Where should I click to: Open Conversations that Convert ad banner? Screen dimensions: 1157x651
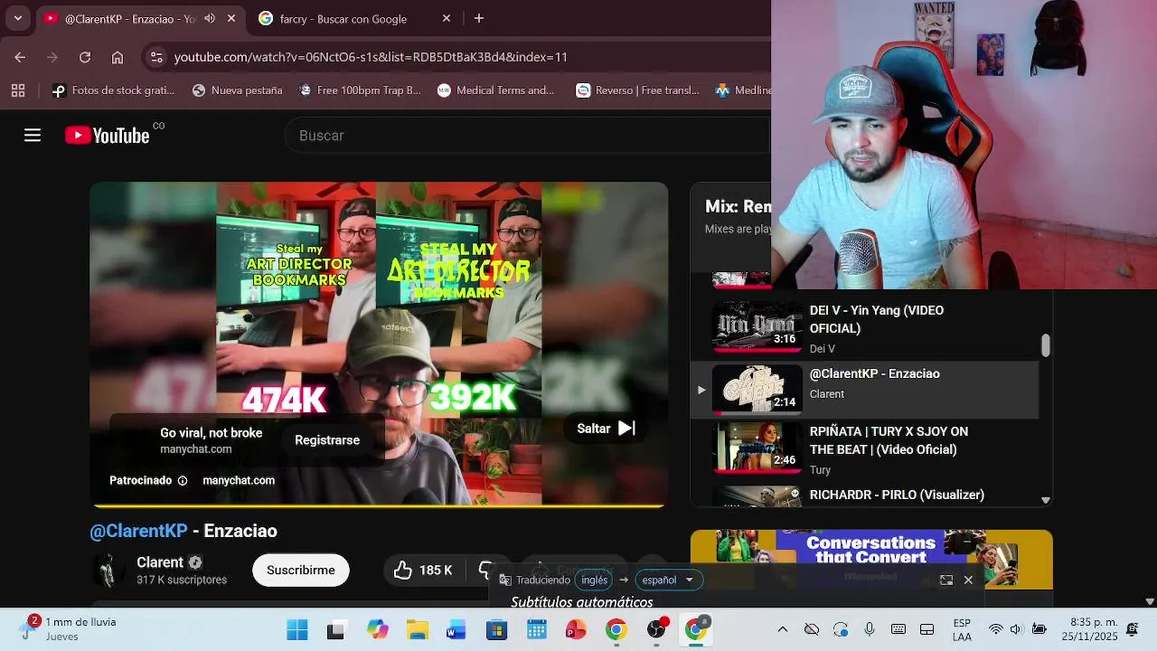click(x=871, y=559)
